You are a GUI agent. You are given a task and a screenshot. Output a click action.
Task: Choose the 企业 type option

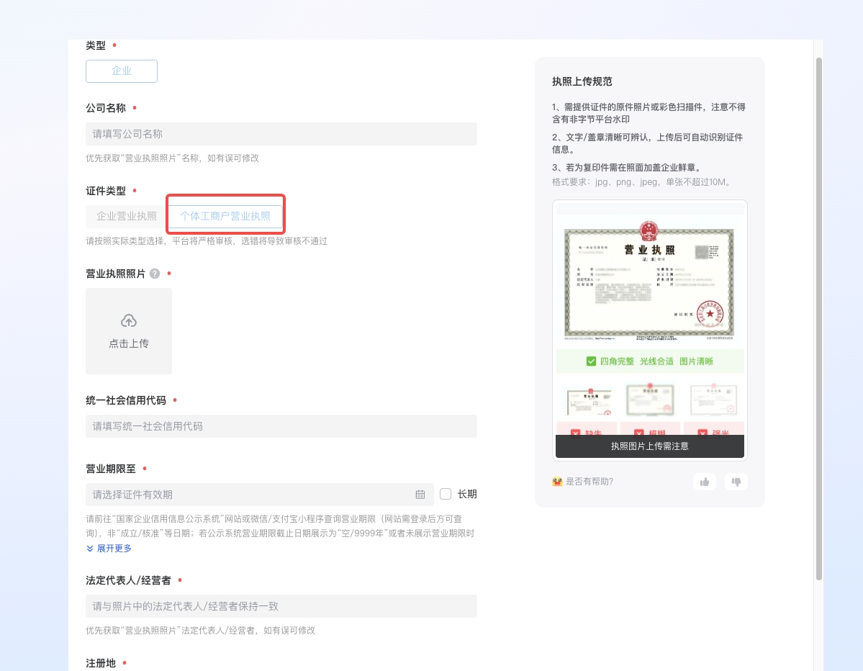122,71
